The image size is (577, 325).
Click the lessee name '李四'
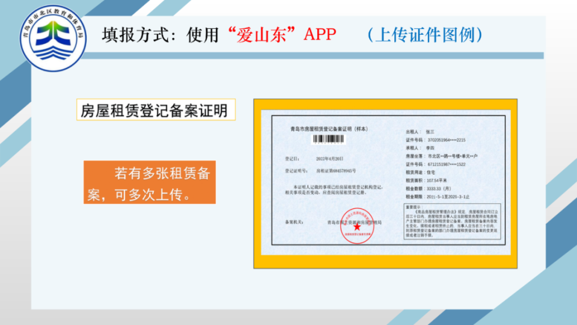(x=430, y=148)
